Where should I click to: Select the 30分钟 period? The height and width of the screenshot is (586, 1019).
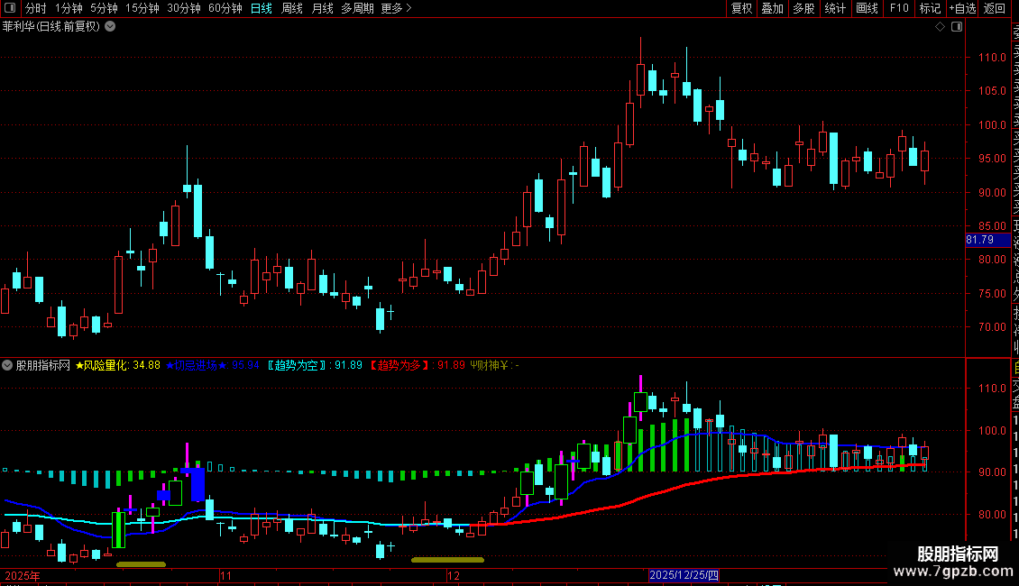pos(184,8)
